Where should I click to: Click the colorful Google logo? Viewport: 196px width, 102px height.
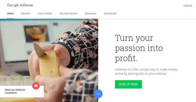13,5
